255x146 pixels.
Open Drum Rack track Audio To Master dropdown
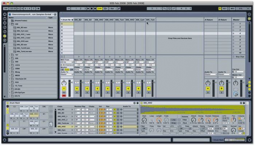[x=67, y=74]
